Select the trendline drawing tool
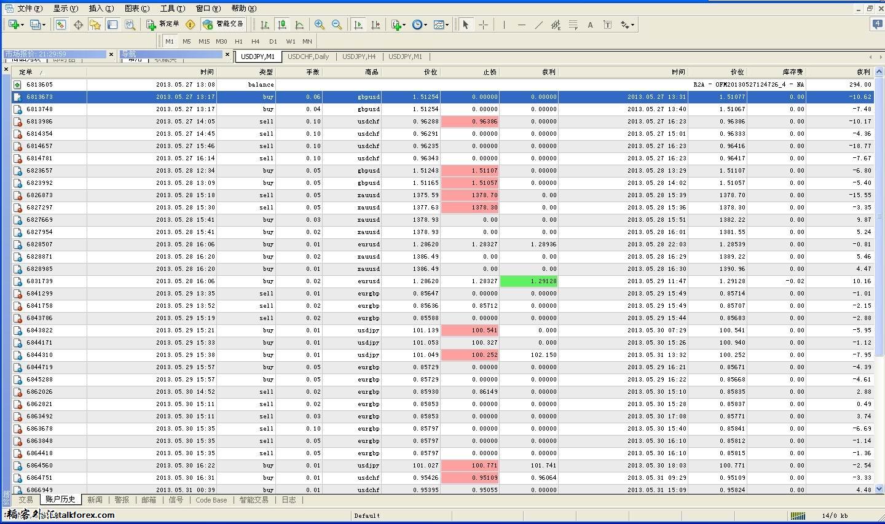Image resolution: width=885 pixels, height=524 pixels. (538, 25)
